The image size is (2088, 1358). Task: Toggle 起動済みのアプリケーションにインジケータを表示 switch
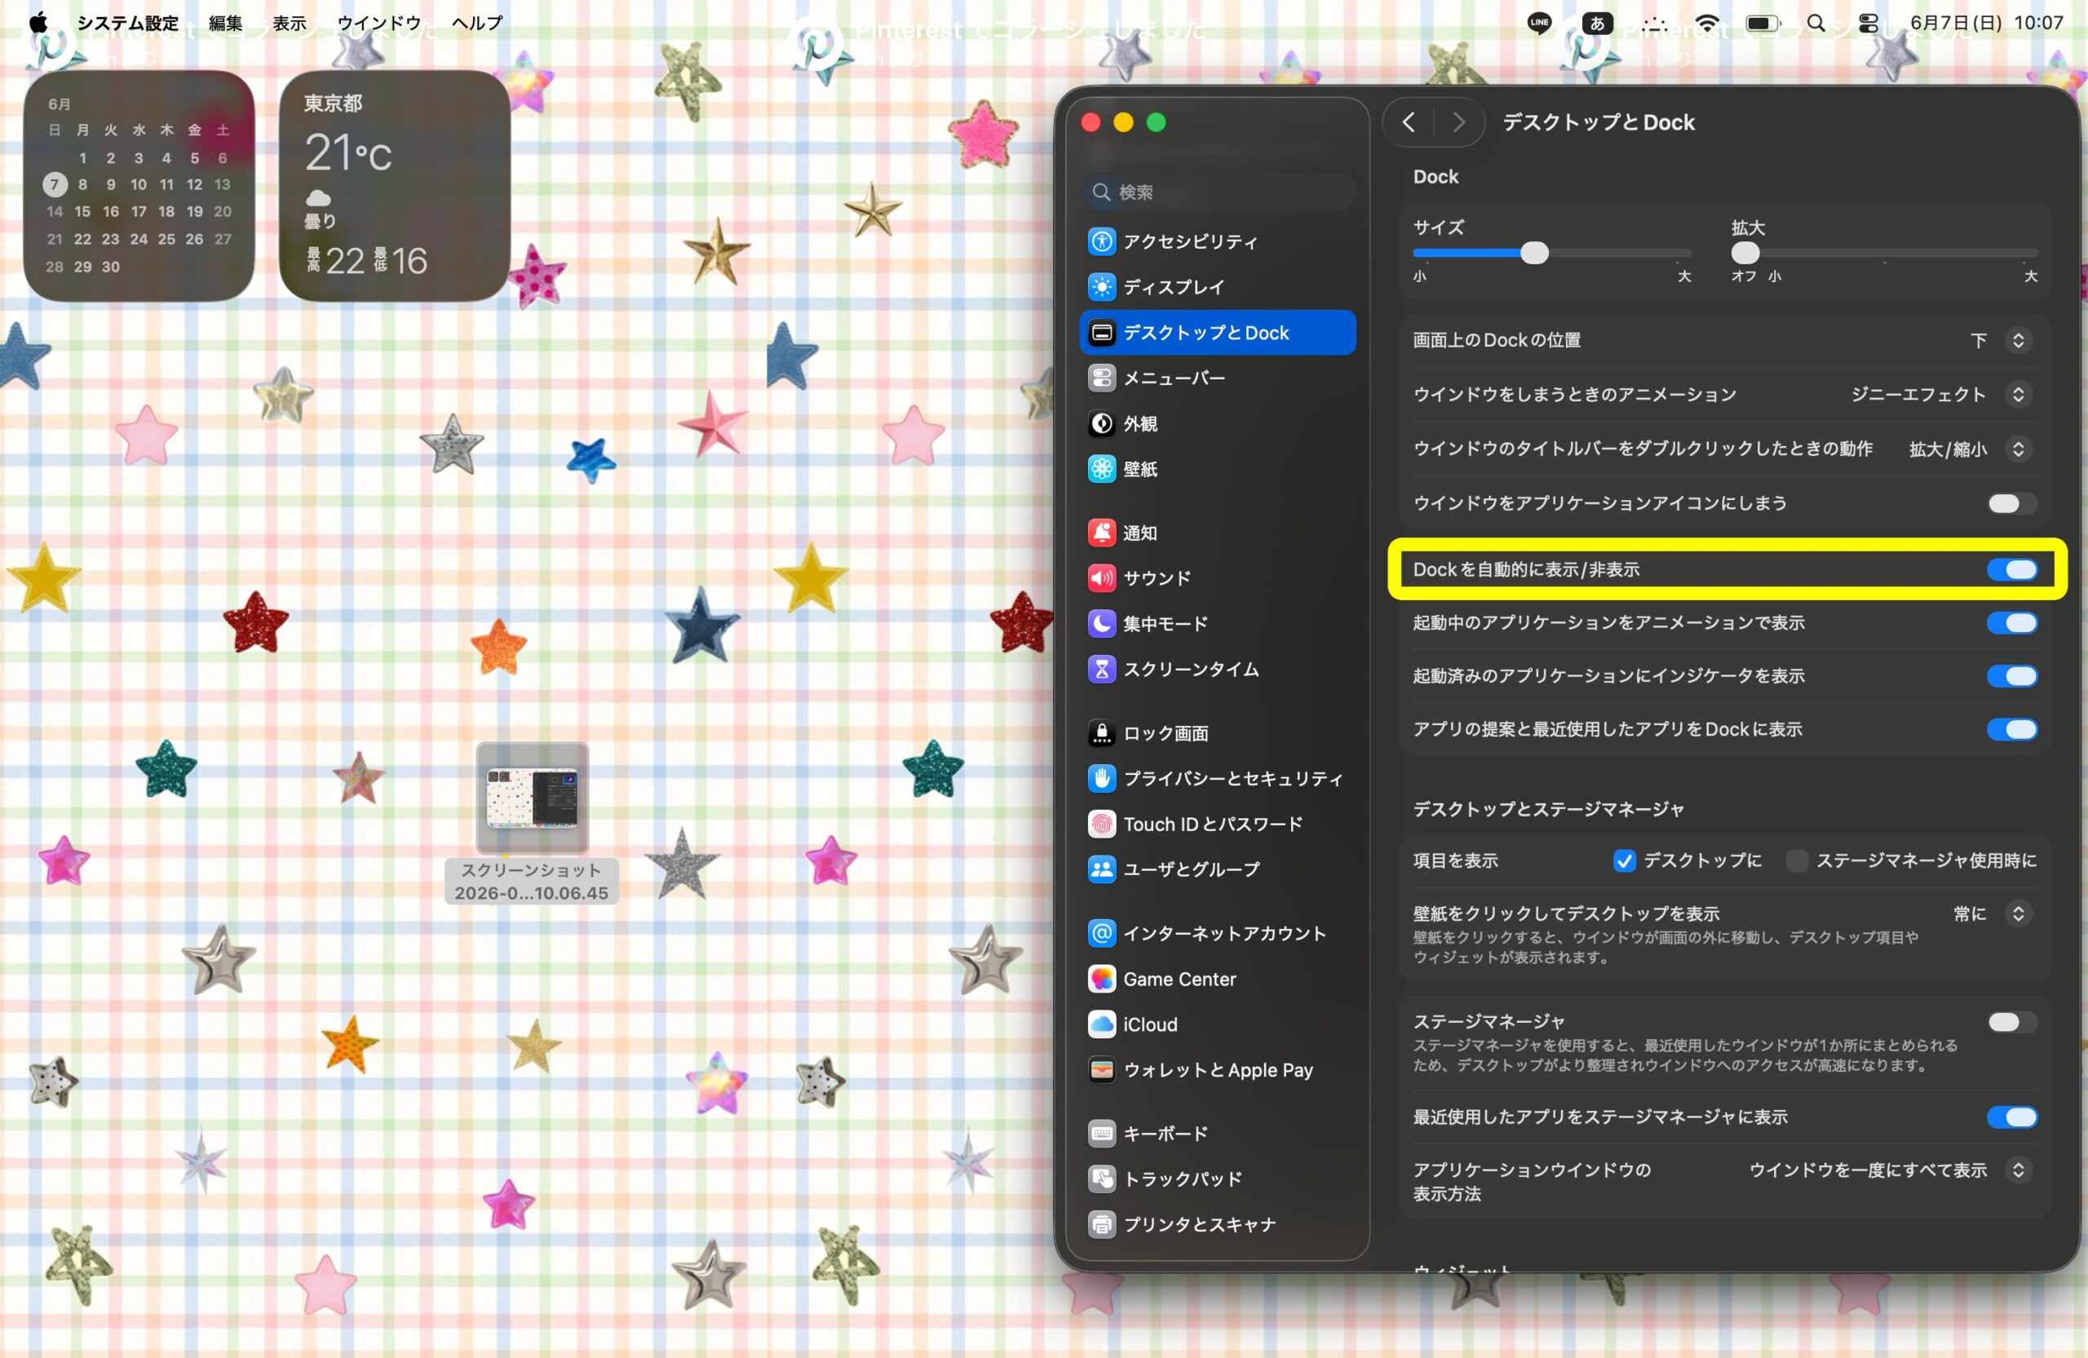click(2011, 676)
